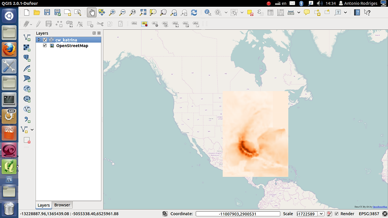The height and width of the screenshot is (218, 388).
Task: Toggle visibility of cw_katrina layer
Action: click(x=45, y=40)
